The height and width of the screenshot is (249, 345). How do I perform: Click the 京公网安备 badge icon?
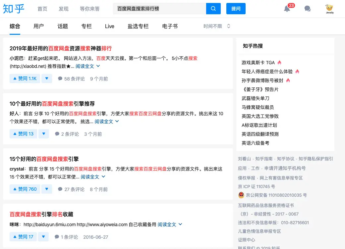click(x=241, y=195)
